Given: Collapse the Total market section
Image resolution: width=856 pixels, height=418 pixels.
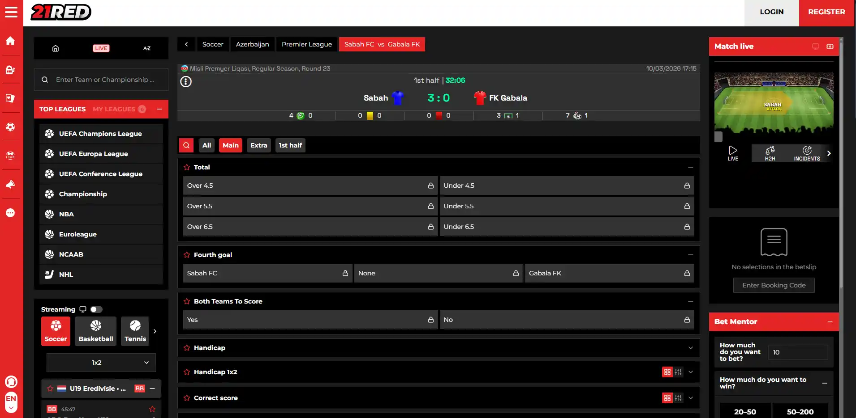Looking at the screenshot, I should 691,167.
